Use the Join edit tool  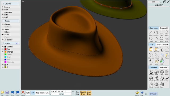tap(151, 50)
